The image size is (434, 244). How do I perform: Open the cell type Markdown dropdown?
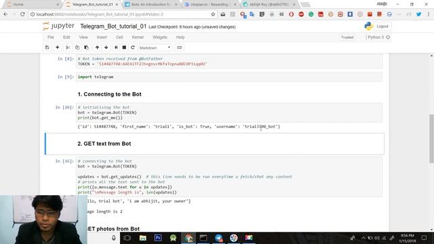(155, 47)
